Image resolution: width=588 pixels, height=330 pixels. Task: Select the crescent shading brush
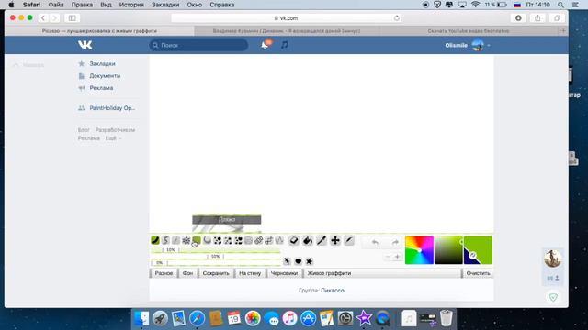click(x=207, y=240)
